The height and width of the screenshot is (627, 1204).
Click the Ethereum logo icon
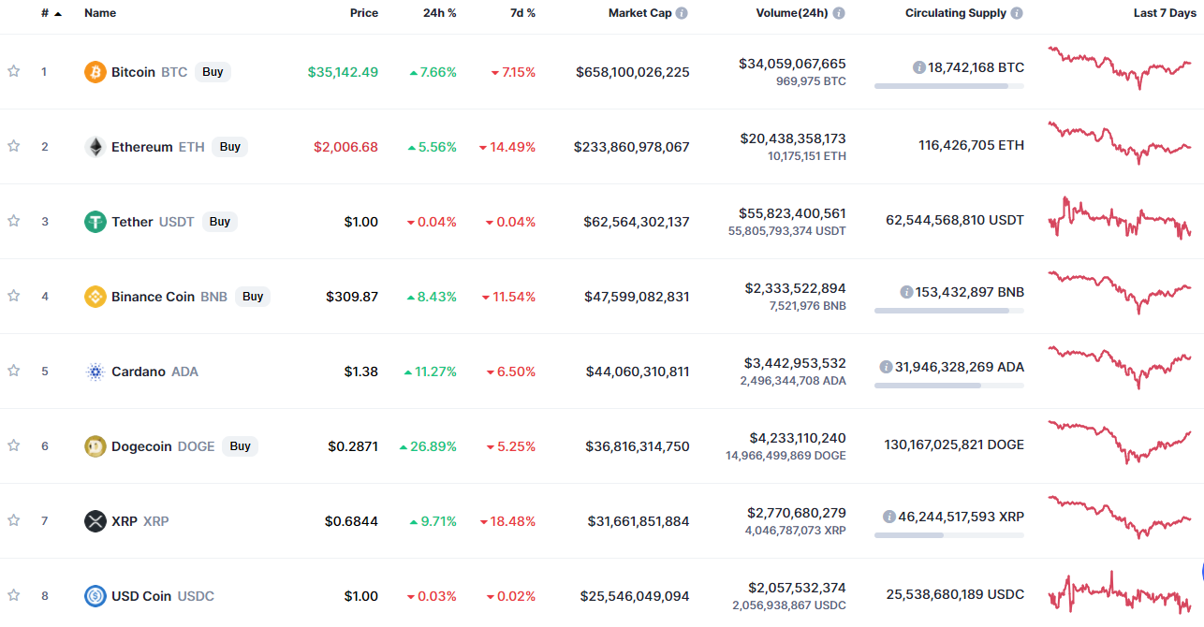pyautogui.click(x=95, y=147)
